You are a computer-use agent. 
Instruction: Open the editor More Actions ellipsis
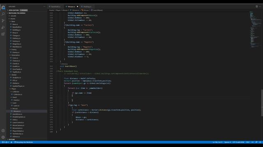pyautogui.click(x=260, y=7)
